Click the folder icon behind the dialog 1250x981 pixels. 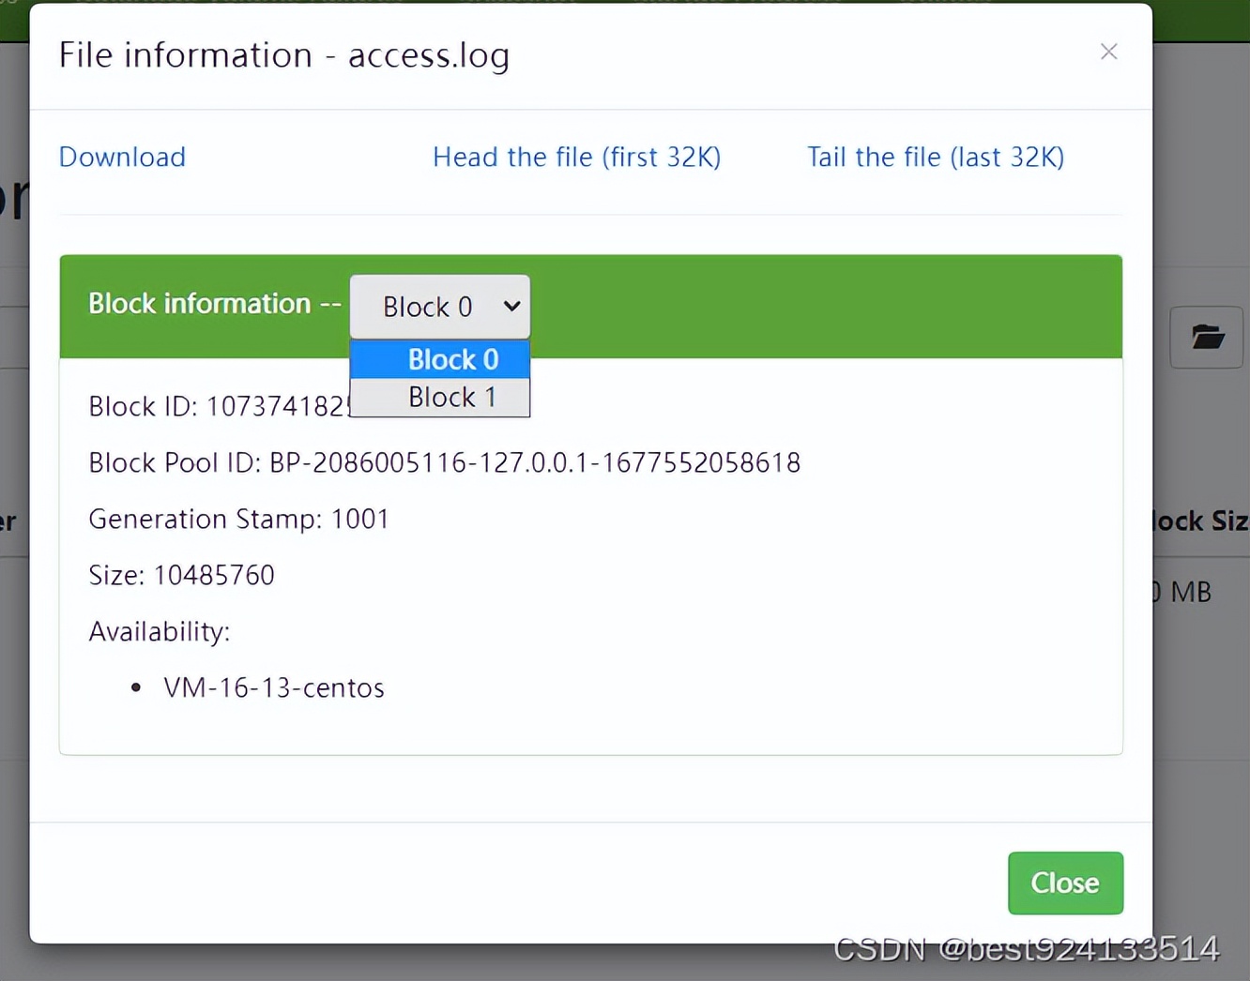click(1207, 337)
